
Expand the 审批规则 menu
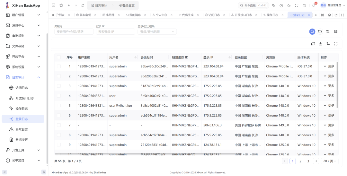(23, 36)
